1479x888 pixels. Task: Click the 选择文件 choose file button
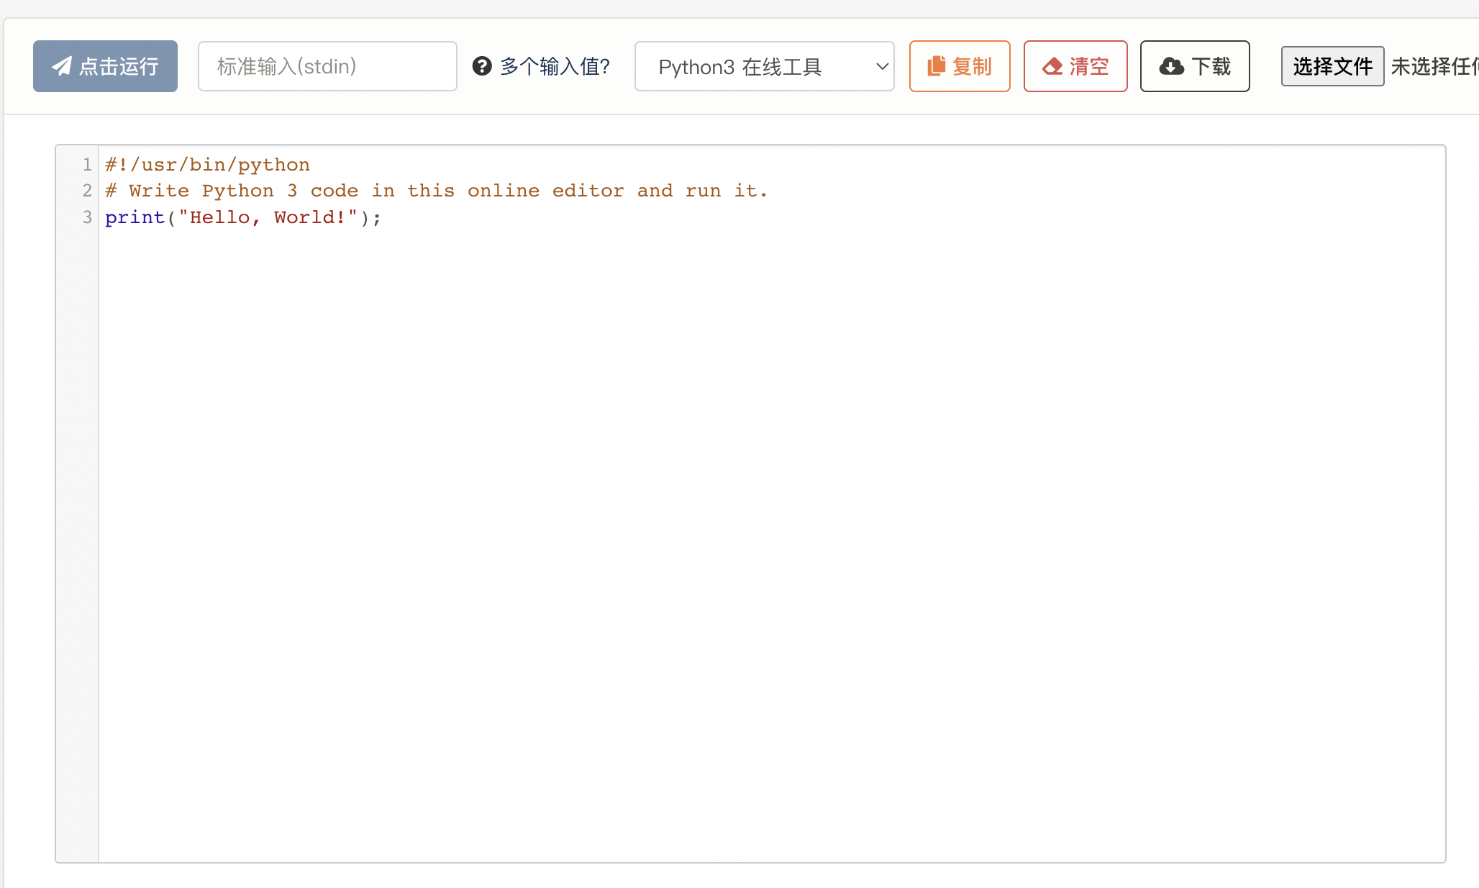(x=1332, y=66)
